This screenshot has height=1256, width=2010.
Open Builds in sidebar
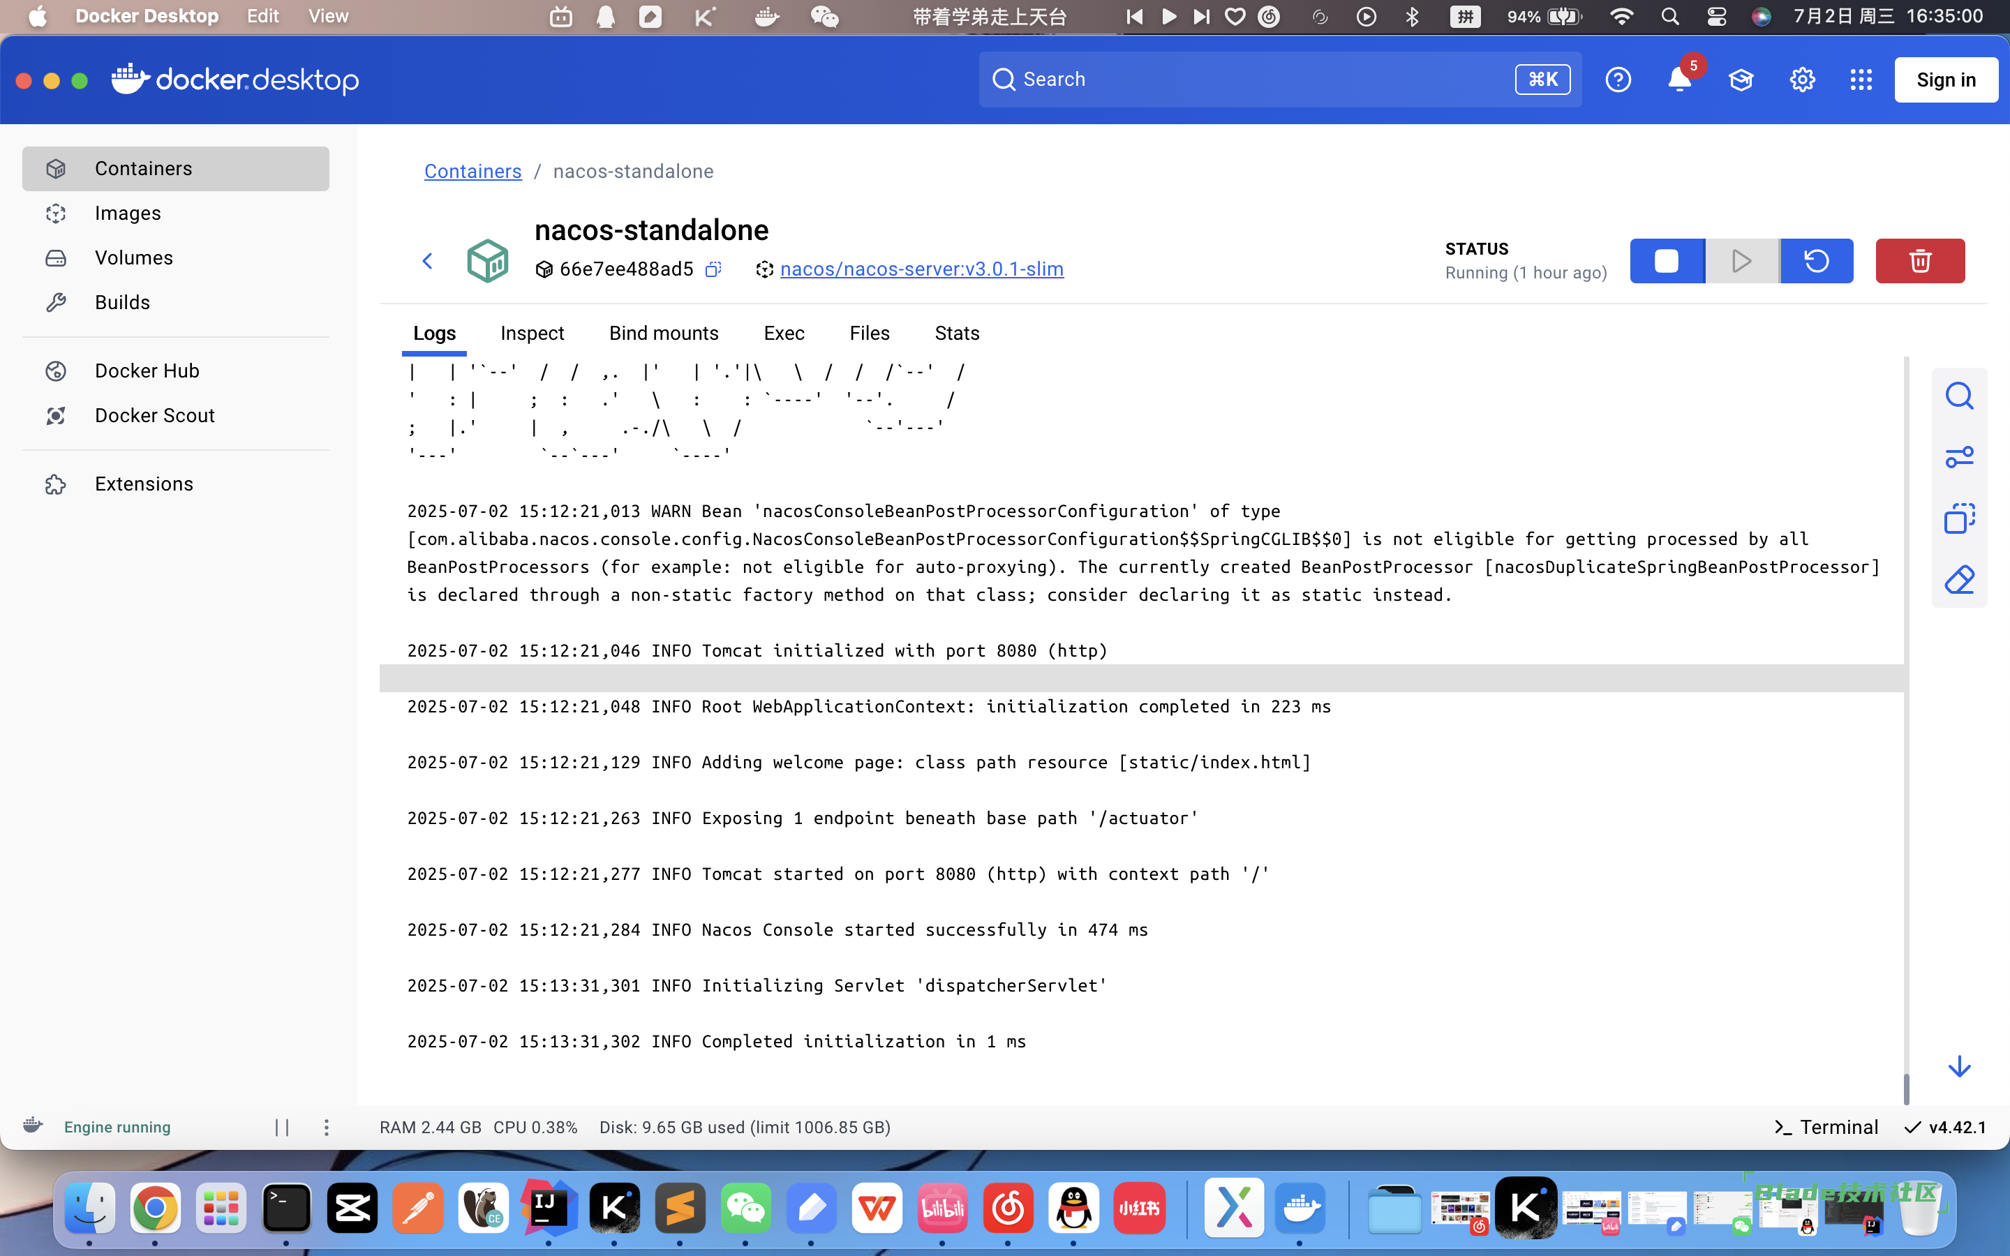pos(175,302)
